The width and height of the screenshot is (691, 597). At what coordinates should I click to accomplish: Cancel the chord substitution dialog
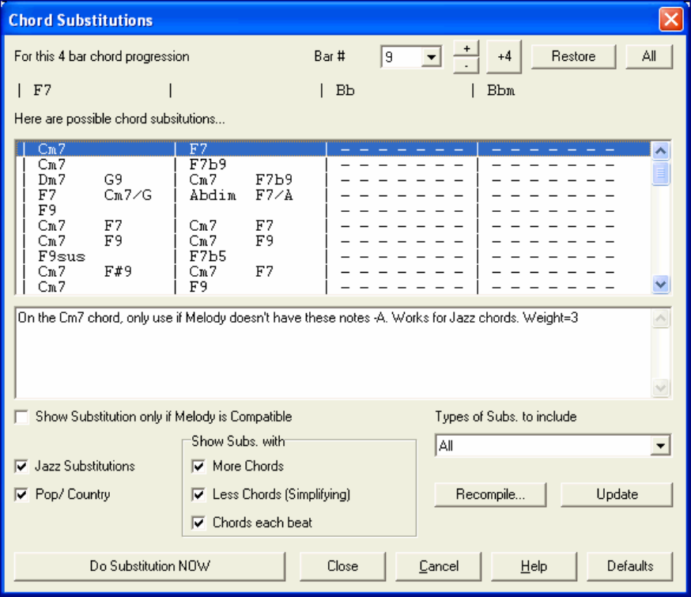pos(439,566)
